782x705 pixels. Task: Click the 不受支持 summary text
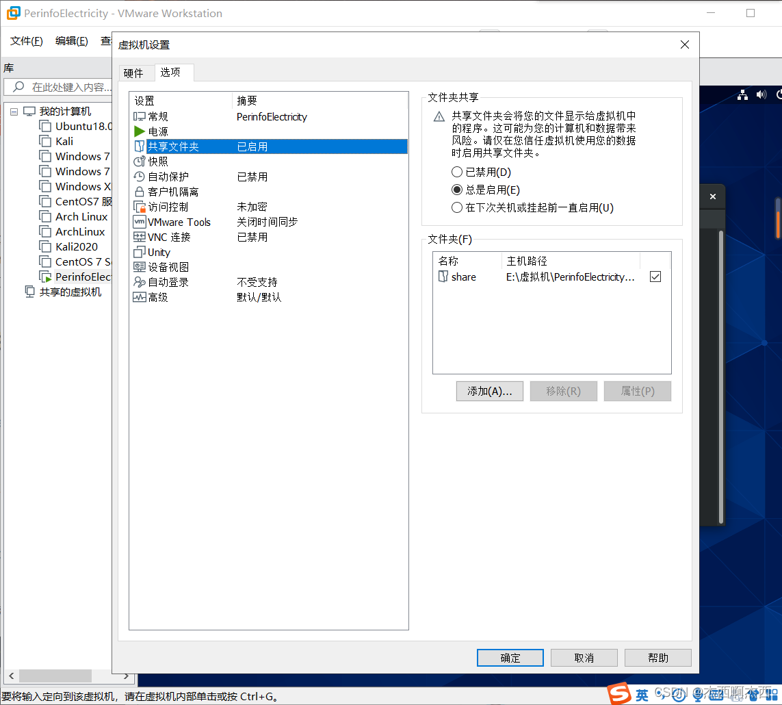pyautogui.click(x=257, y=283)
